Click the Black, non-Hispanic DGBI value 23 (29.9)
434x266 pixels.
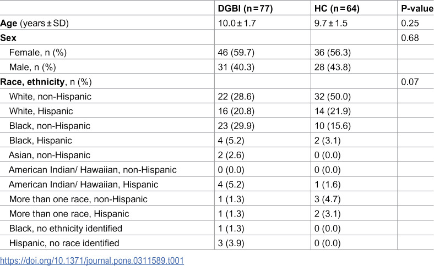point(236,126)
